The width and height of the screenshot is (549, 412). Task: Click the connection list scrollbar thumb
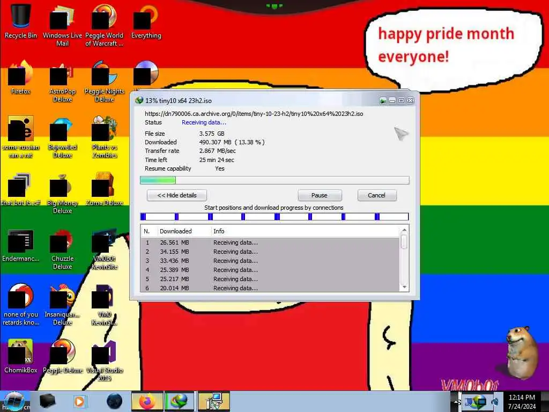[404, 242]
